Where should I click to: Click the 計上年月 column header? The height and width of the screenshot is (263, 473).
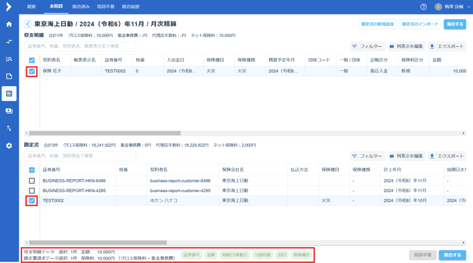[x=392, y=169]
